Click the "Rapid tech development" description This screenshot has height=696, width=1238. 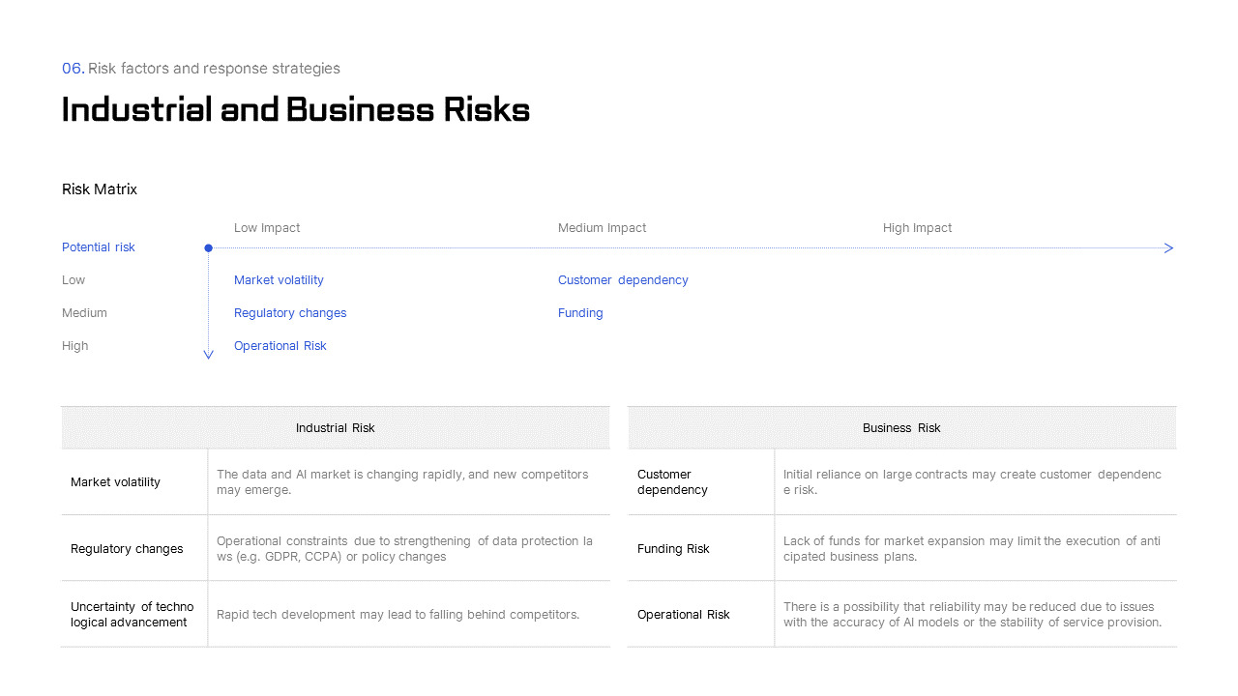coord(398,615)
